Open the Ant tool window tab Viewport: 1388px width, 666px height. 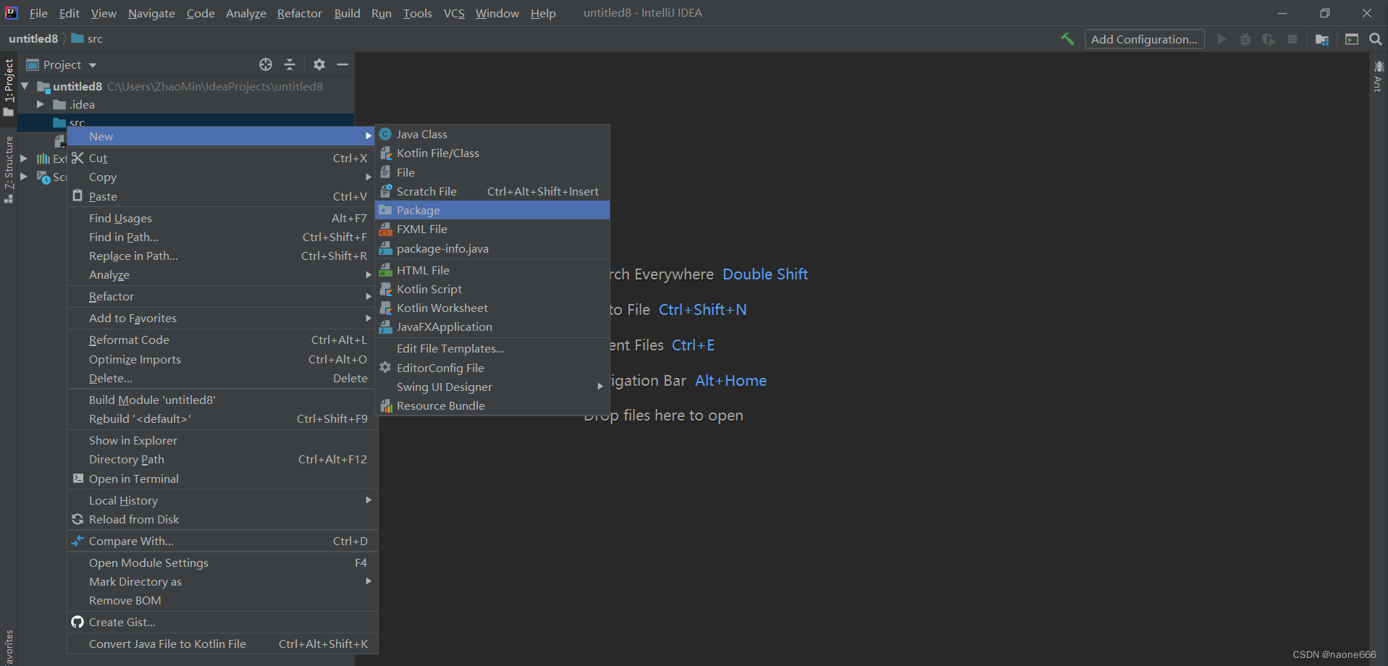coord(1378,76)
